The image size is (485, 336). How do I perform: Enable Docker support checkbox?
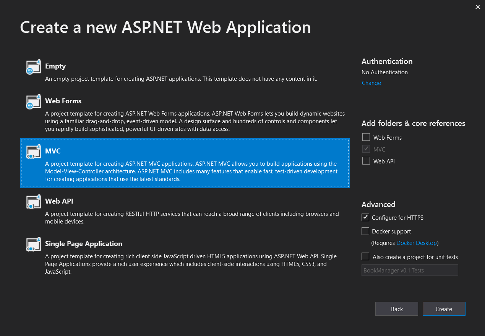tap(365, 231)
